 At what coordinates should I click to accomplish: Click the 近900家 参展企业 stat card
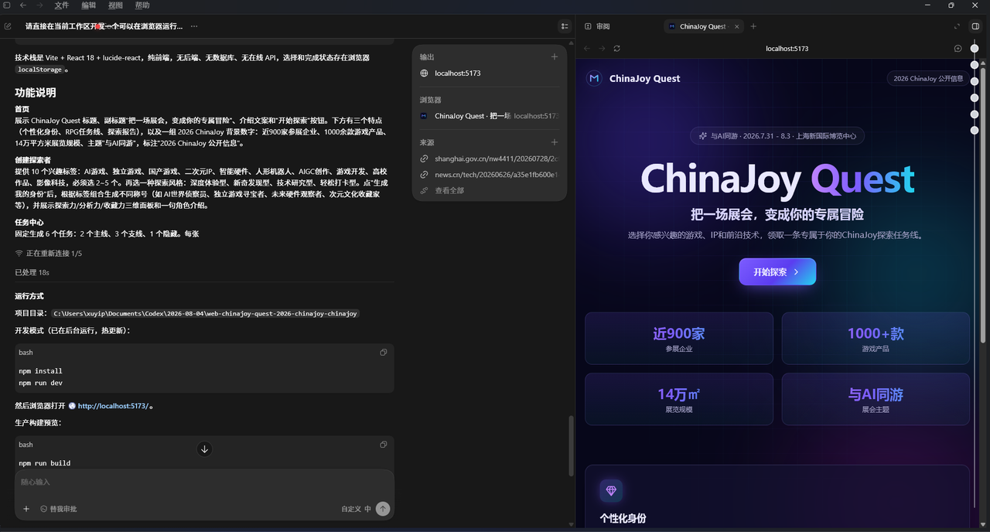pos(679,338)
